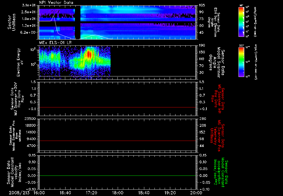
Task: Click the green constant velocity line
Action: click(117, 176)
